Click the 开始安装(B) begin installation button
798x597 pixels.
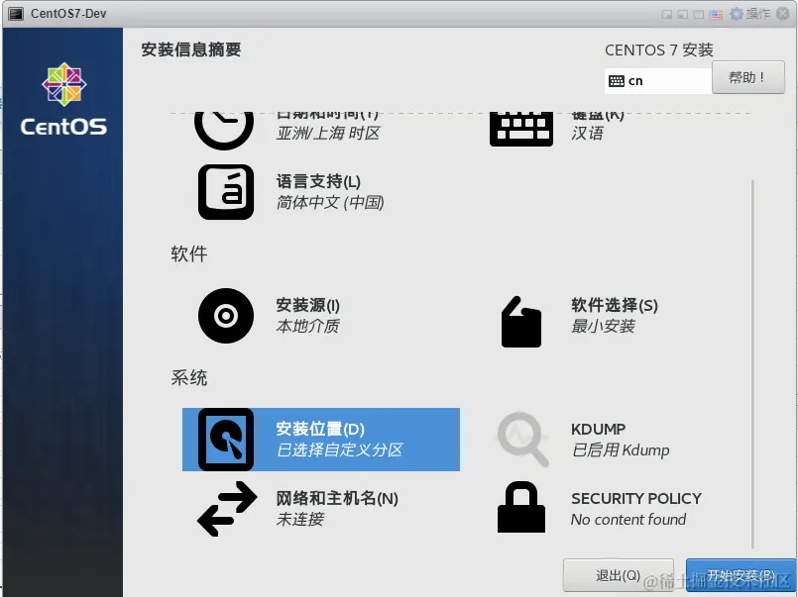coord(741,575)
